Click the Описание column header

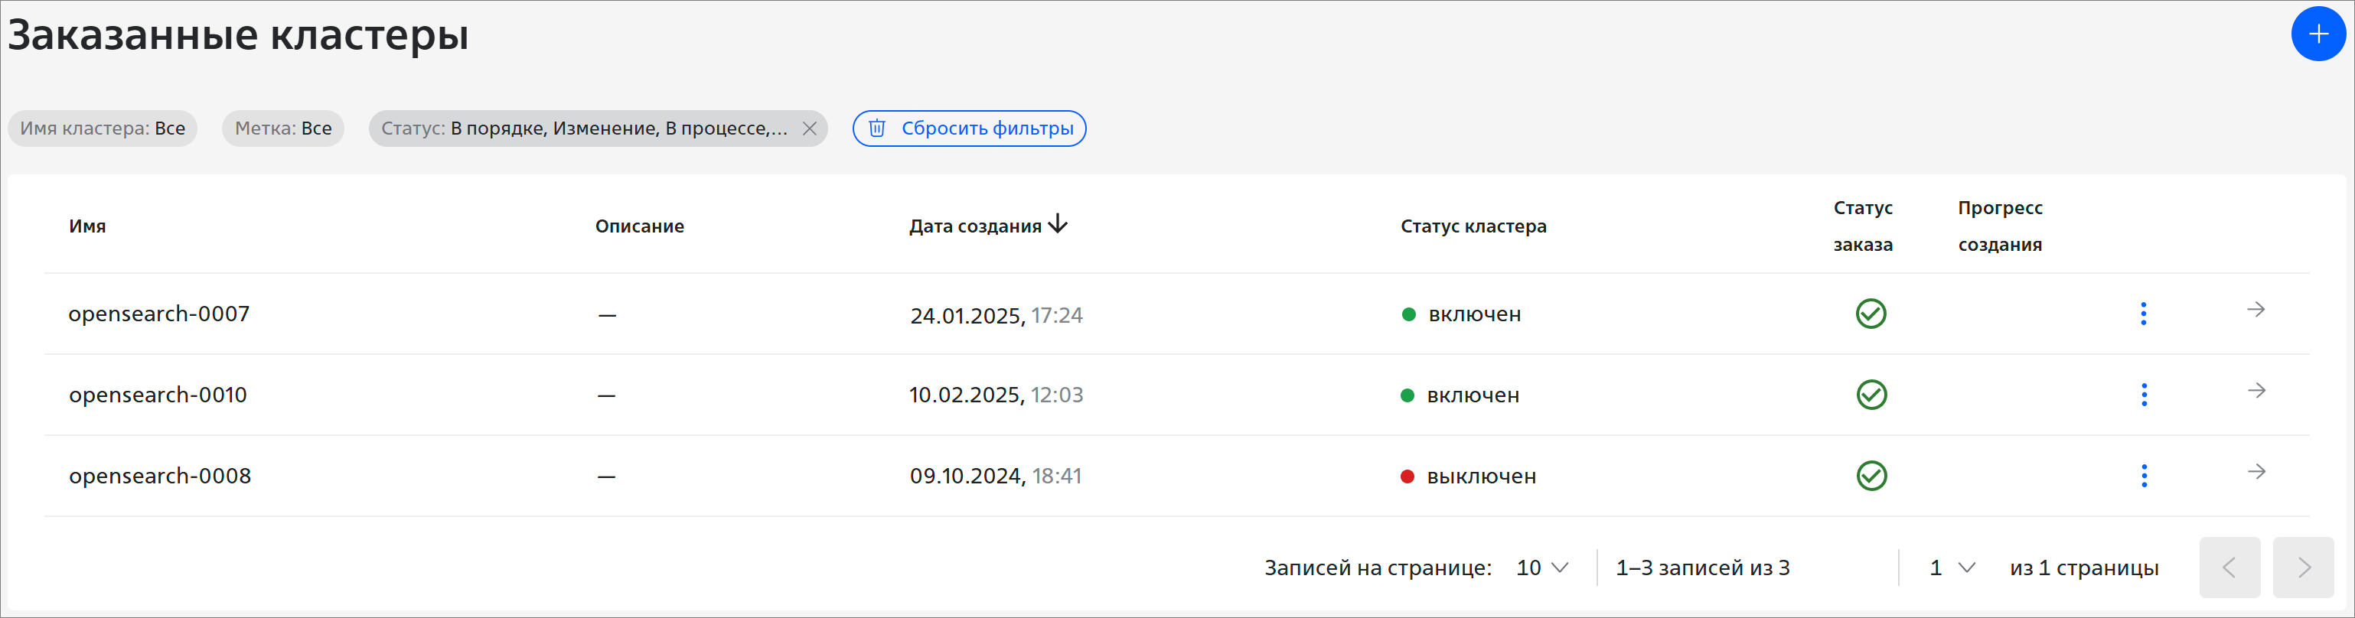[x=640, y=226]
